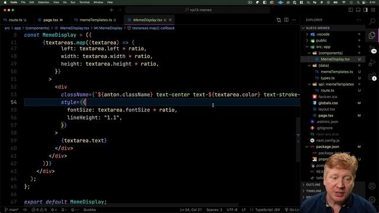The width and height of the screenshot is (379, 213).
Task: Switch to the route.ts tab
Action: point(15,20)
